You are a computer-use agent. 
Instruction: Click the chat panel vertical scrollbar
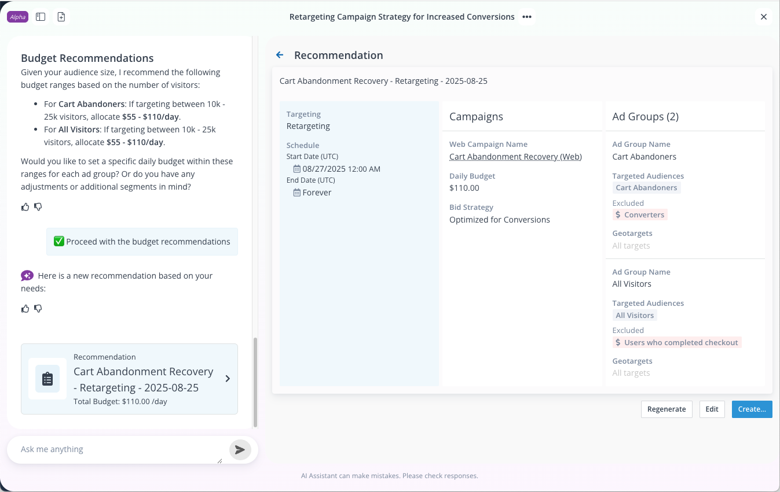pos(255,382)
